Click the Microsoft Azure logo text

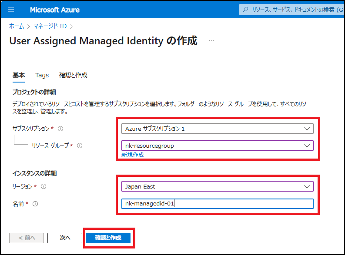(55, 10)
